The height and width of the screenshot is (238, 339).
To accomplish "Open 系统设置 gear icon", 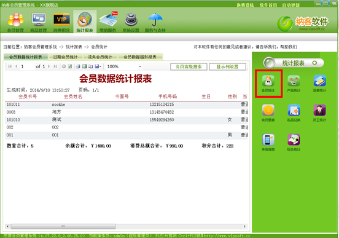I will (x=131, y=22).
